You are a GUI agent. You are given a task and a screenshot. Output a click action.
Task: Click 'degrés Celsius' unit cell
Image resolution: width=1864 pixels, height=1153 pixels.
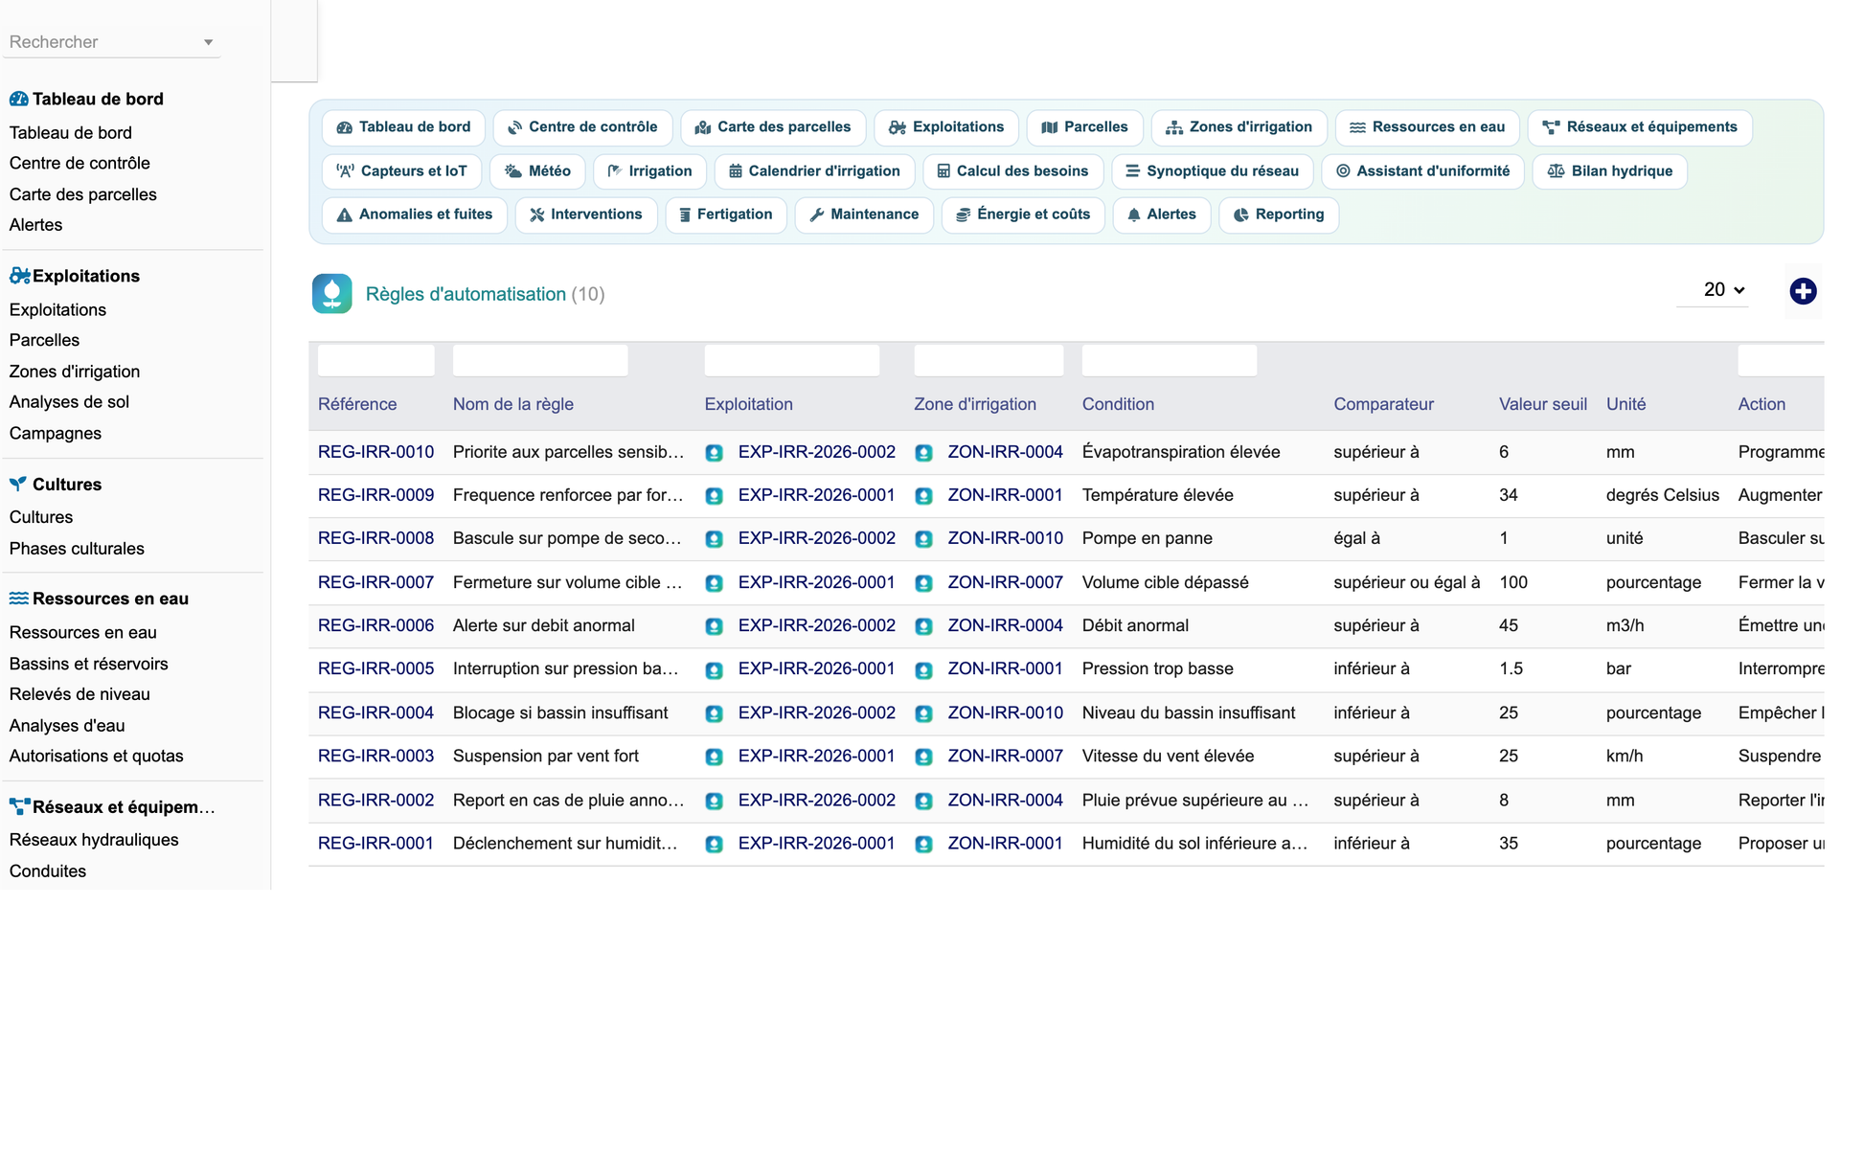click(1662, 495)
